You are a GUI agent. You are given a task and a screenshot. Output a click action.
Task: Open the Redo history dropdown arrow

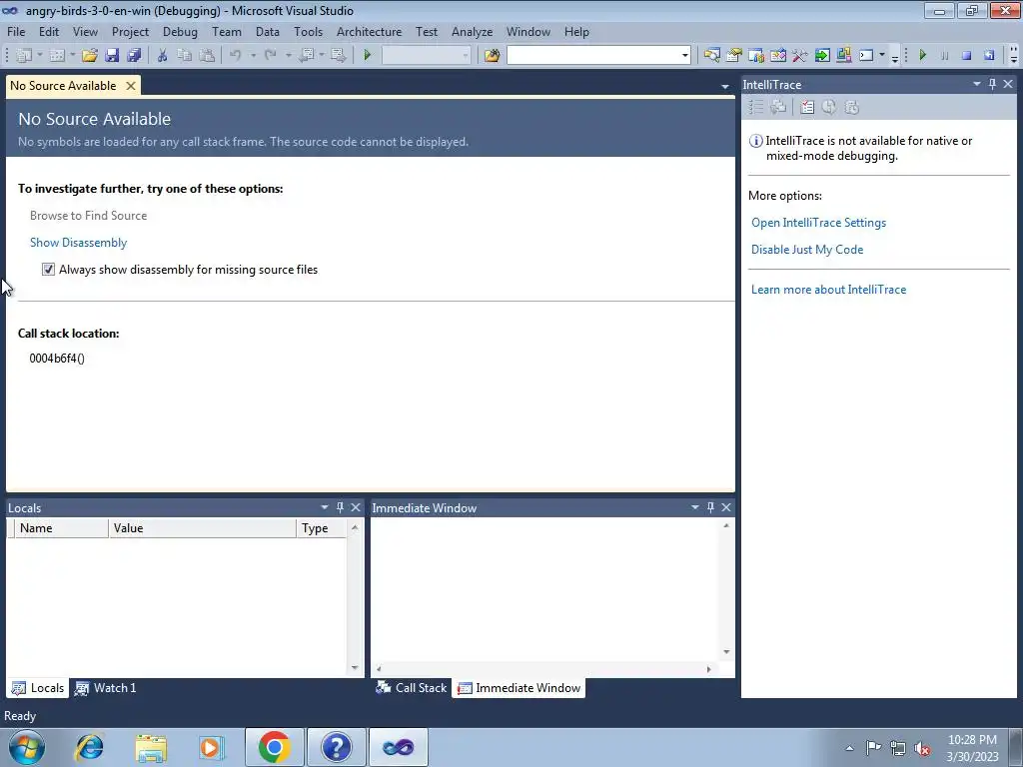[289, 56]
